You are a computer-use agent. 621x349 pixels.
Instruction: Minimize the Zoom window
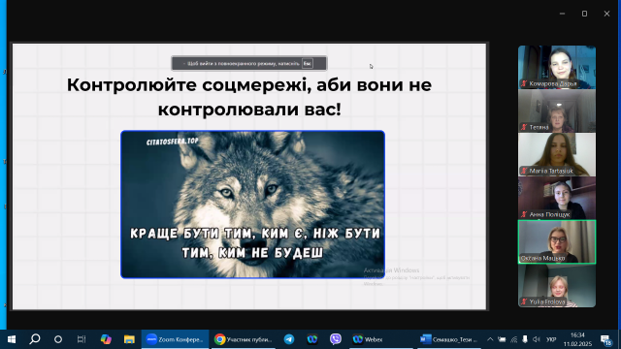tap(562, 14)
